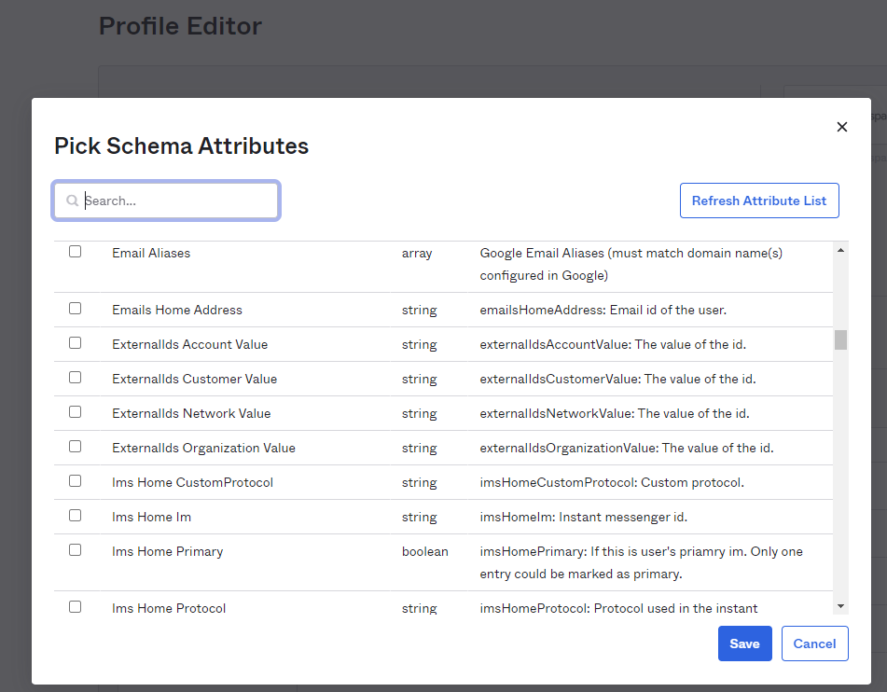Enable the ExternalIds Account Value attribute
The image size is (887, 692).
tap(75, 343)
